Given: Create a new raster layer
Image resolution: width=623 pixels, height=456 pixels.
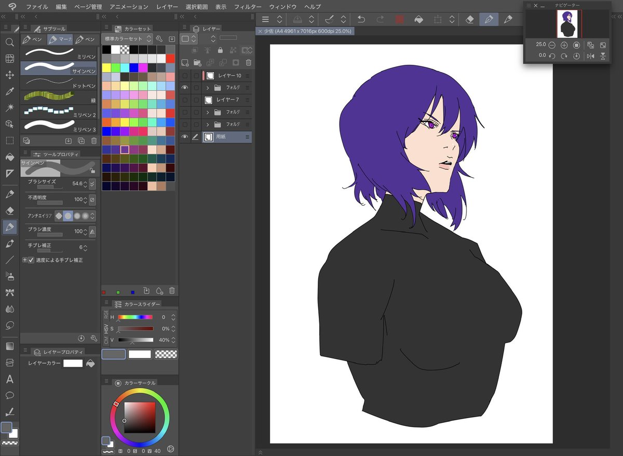Looking at the screenshot, I should (185, 63).
